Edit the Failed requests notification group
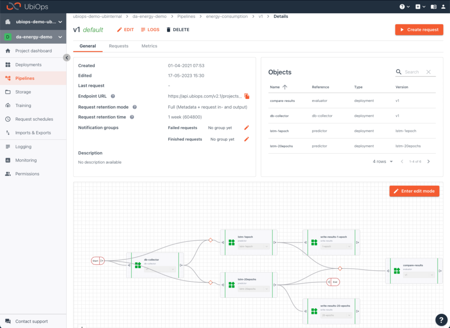The image size is (450, 328). (247, 127)
